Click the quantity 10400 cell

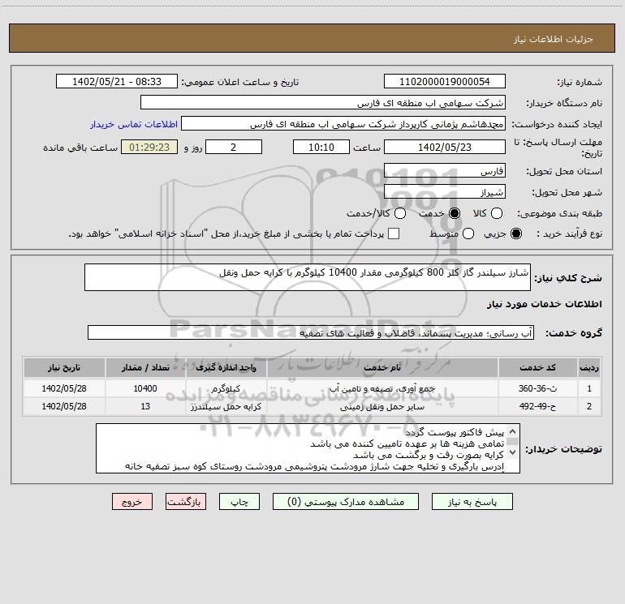145,388
